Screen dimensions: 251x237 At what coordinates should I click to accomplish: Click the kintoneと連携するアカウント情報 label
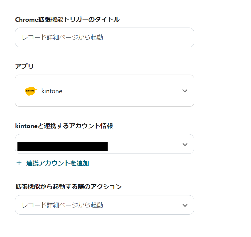click(64, 126)
